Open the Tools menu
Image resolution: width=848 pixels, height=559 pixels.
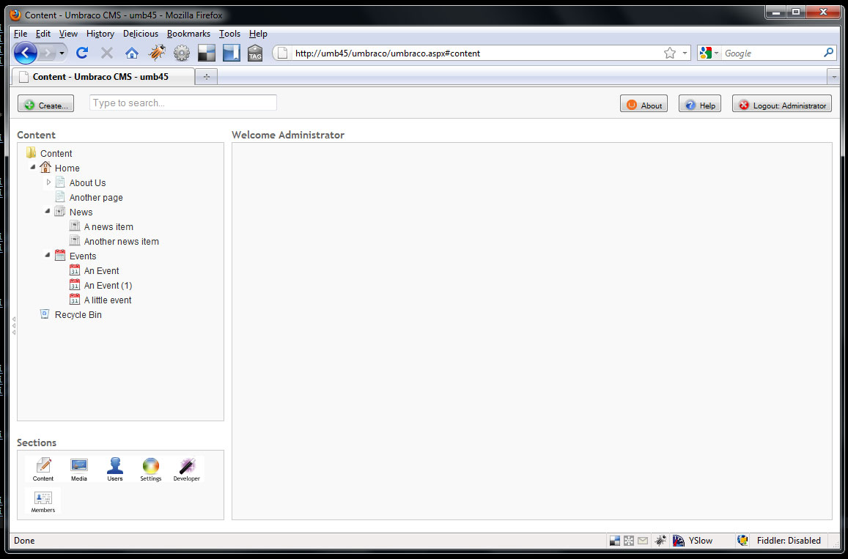(229, 34)
